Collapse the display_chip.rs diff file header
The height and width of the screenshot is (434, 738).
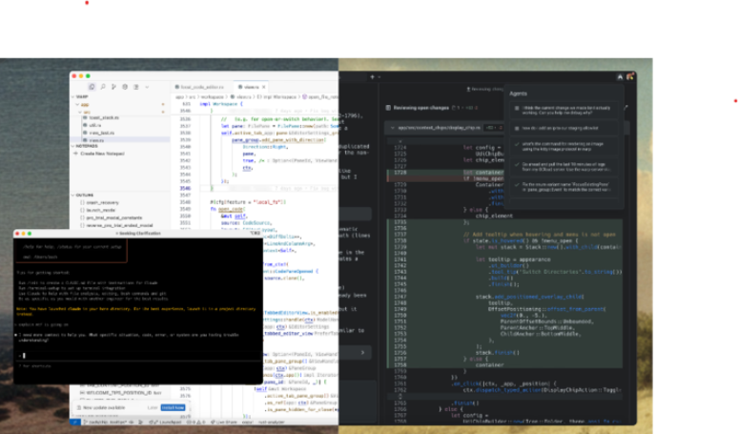[x=390, y=127]
